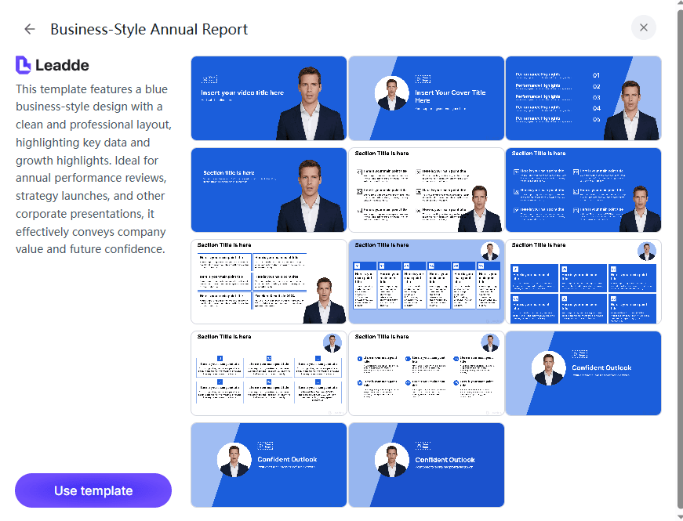
Task: Open the bottom-left 'Confident Outlook' slide thumbnail
Action: click(x=268, y=465)
